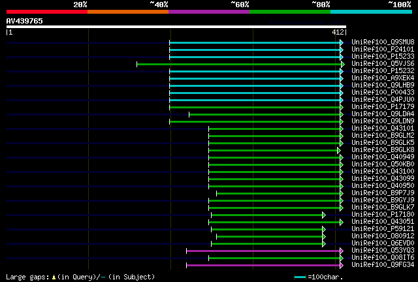
Task: Click the UniRef100_P59121 label
Action: click(x=383, y=229)
